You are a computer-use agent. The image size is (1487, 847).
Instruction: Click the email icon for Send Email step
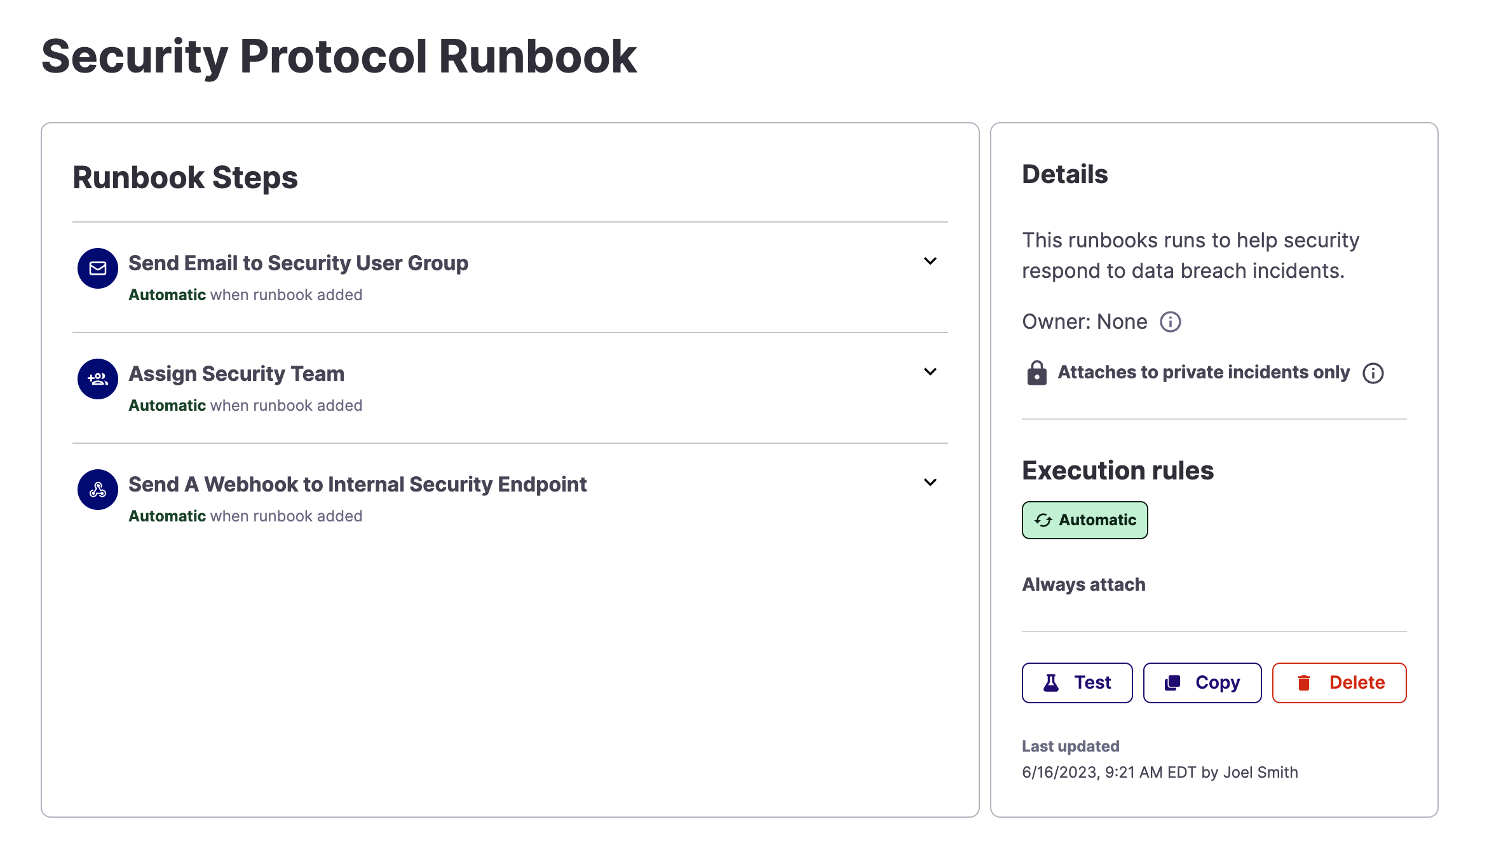(97, 268)
